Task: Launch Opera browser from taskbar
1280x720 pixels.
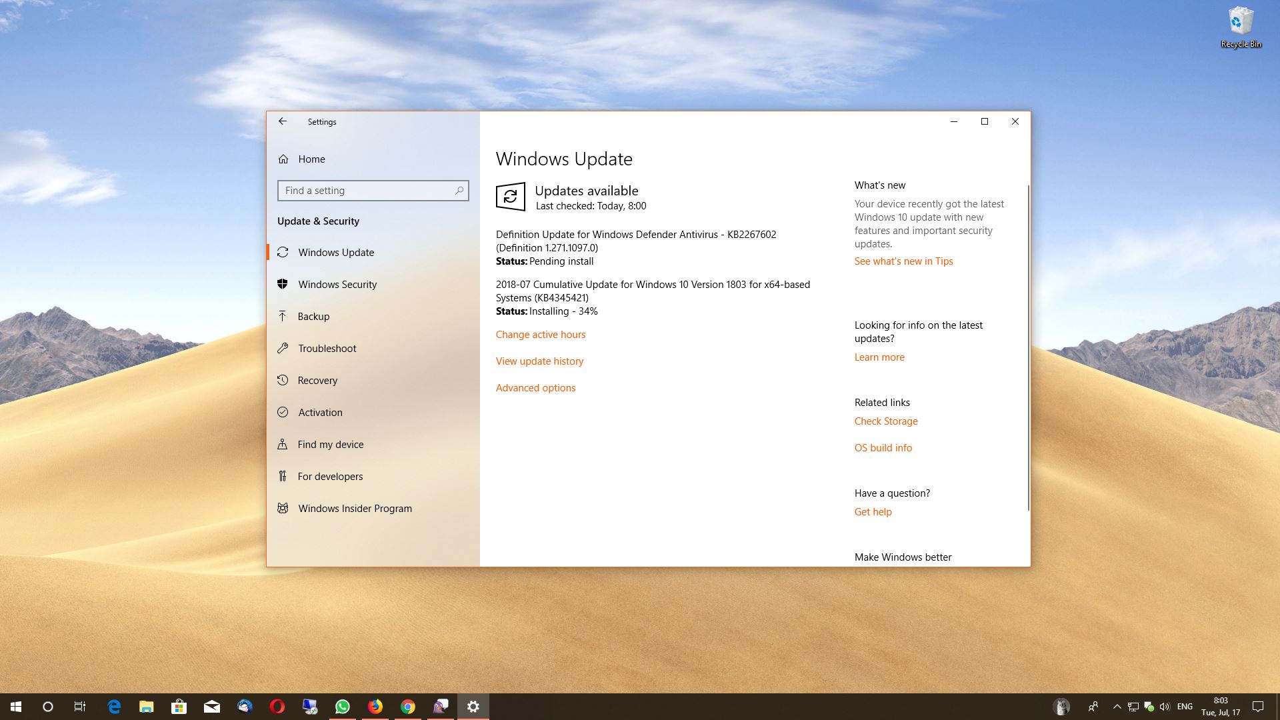Action: pyautogui.click(x=277, y=707)
